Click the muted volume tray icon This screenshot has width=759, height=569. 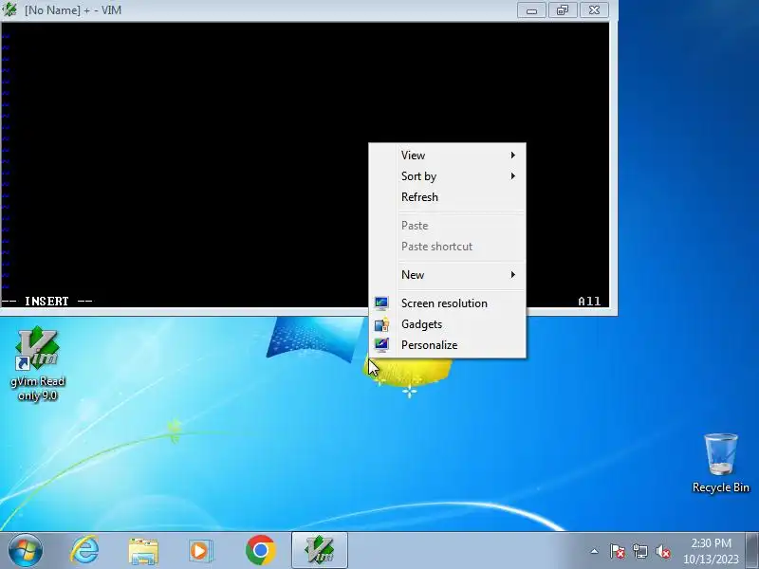coord(663,551)
